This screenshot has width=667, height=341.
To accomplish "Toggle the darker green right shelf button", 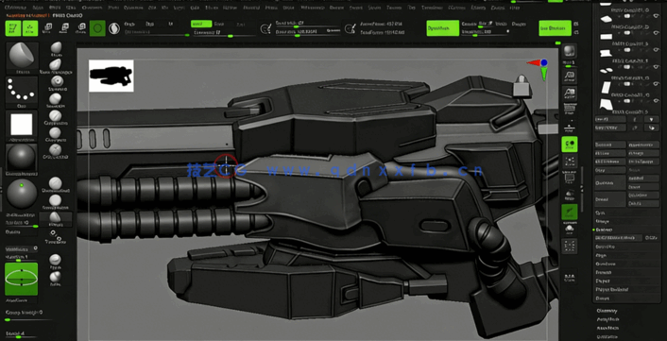I will tap(569, 212).
